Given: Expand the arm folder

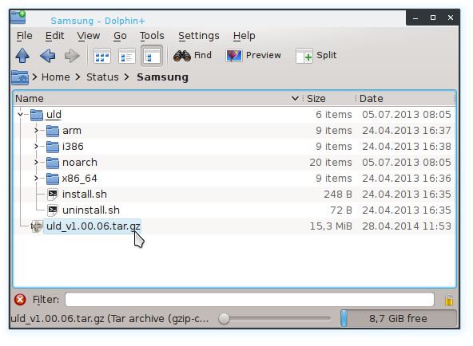Looking at the screenshot, I should (x=36, y=130).
